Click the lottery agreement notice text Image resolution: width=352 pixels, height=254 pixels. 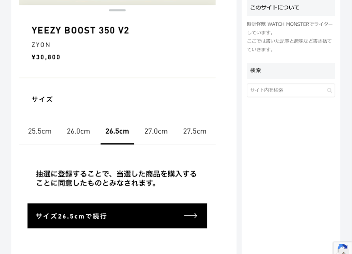point(116,178)
